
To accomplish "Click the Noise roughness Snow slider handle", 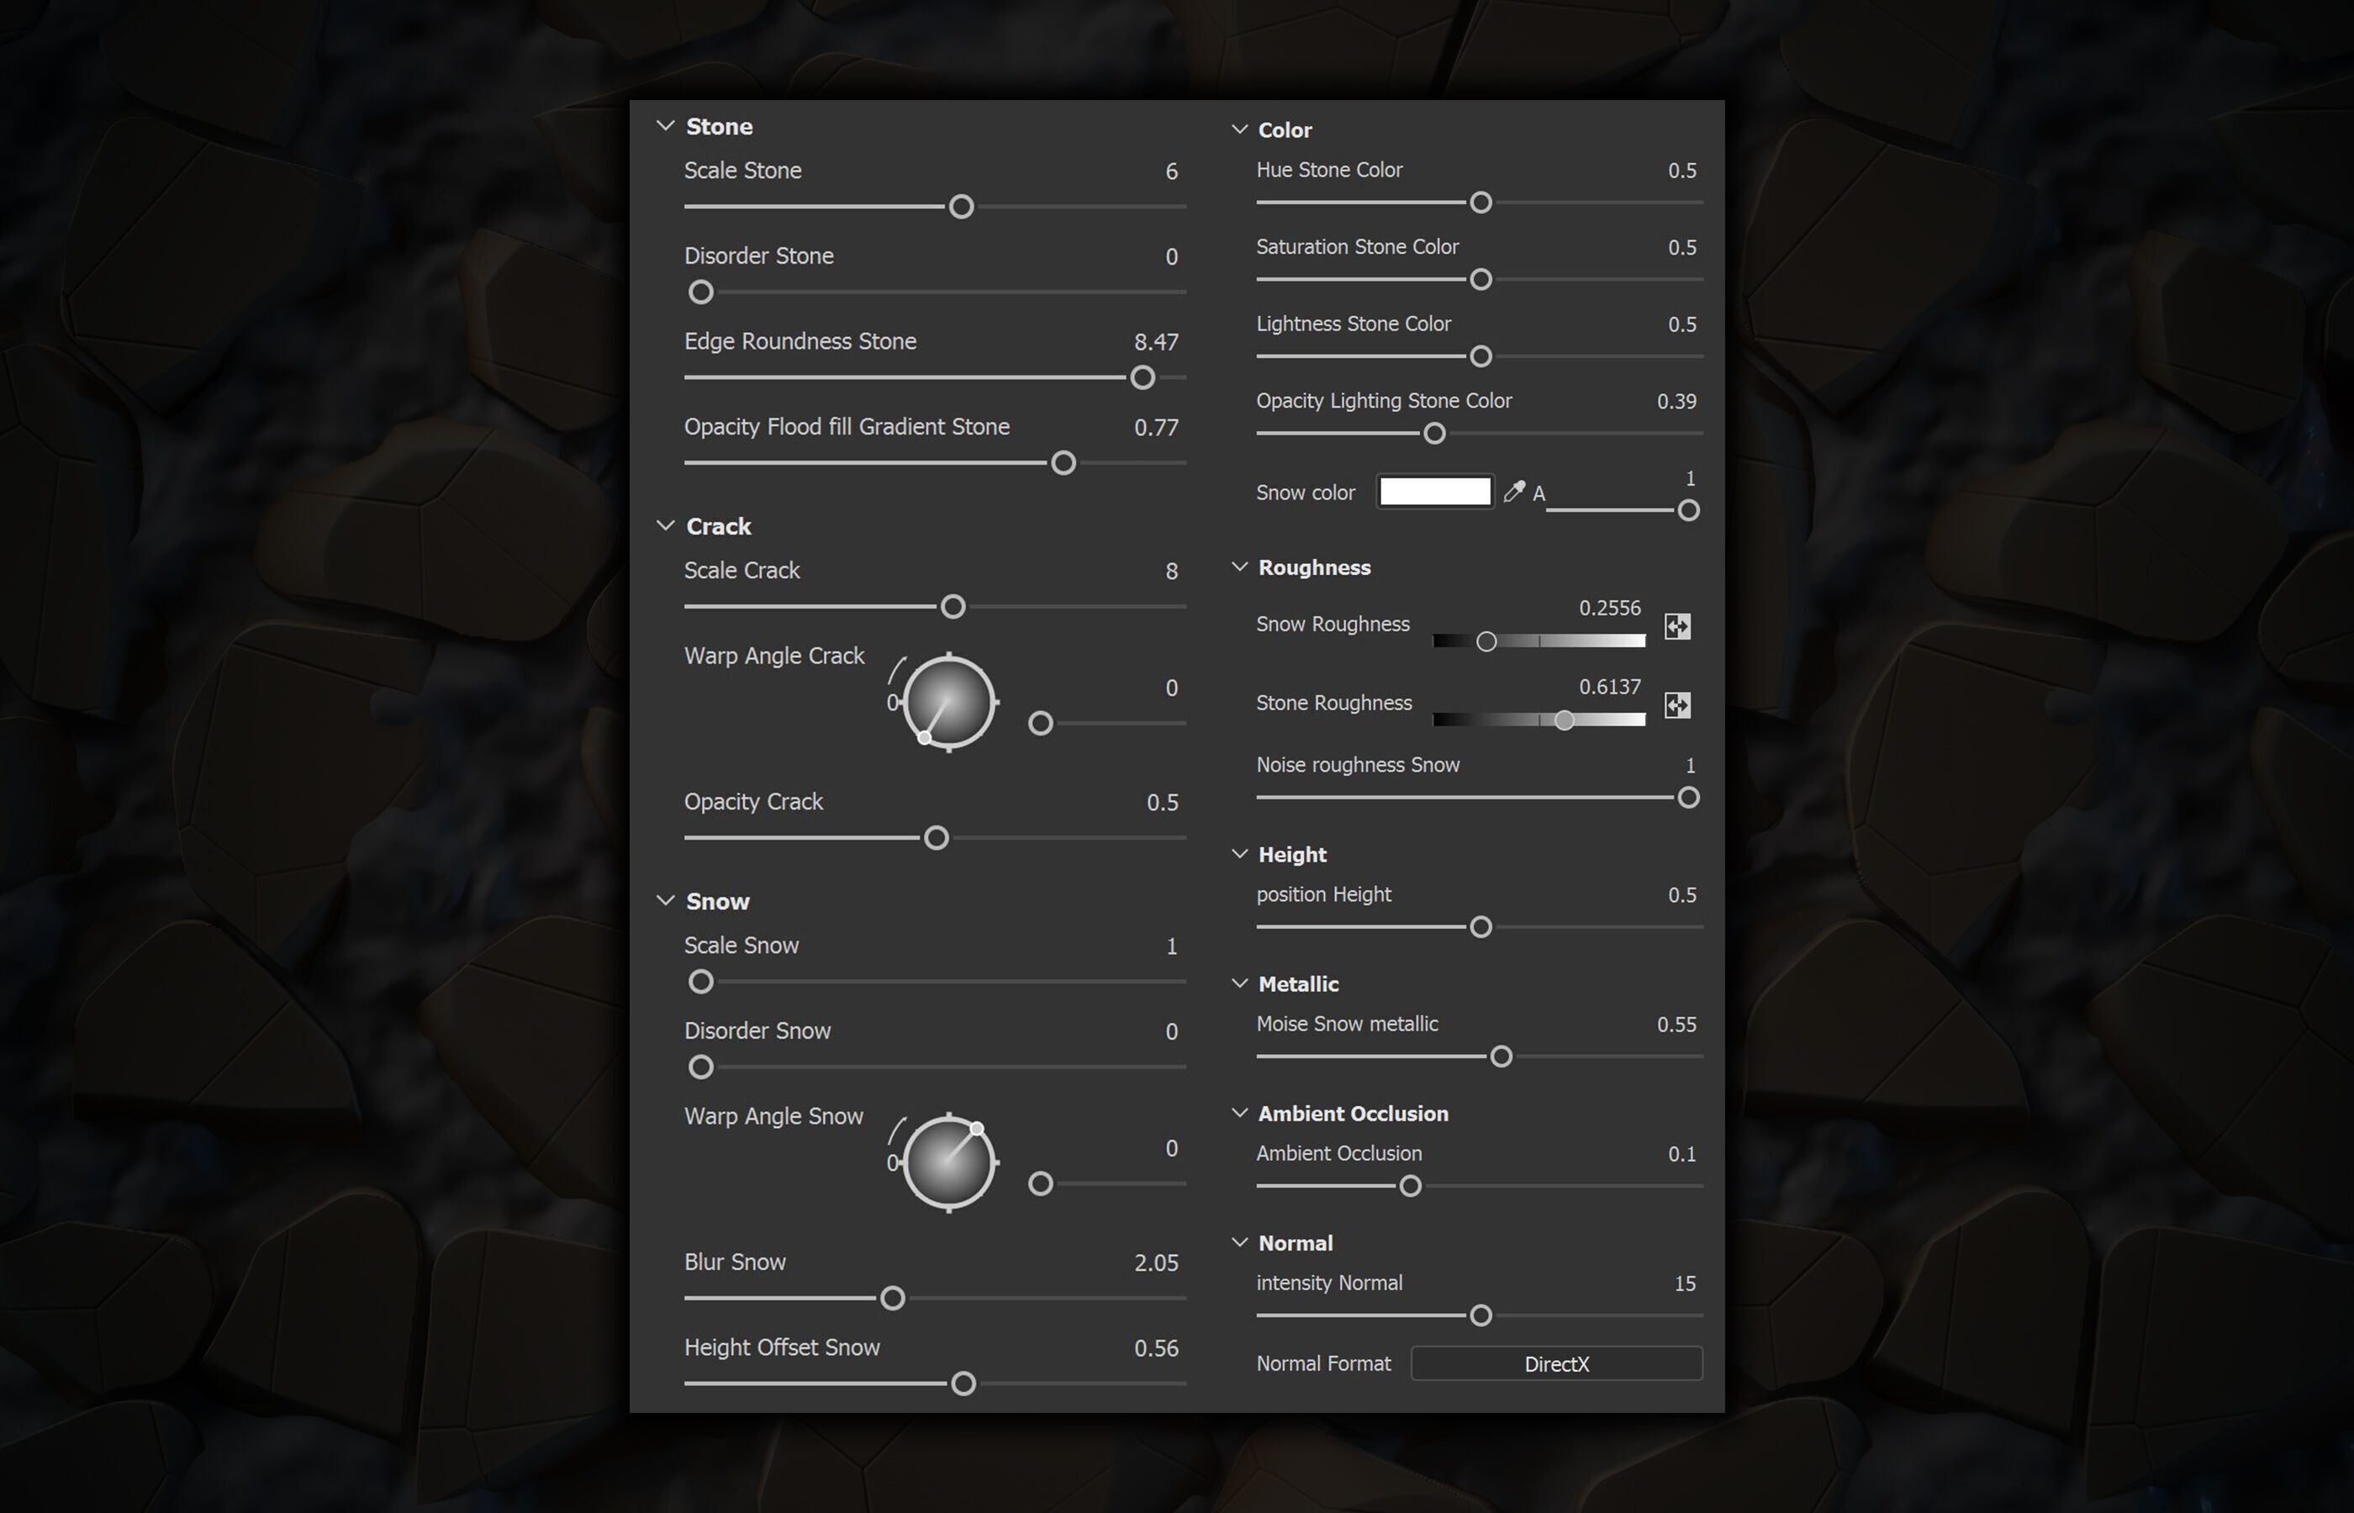I will tap(1688, 798).
